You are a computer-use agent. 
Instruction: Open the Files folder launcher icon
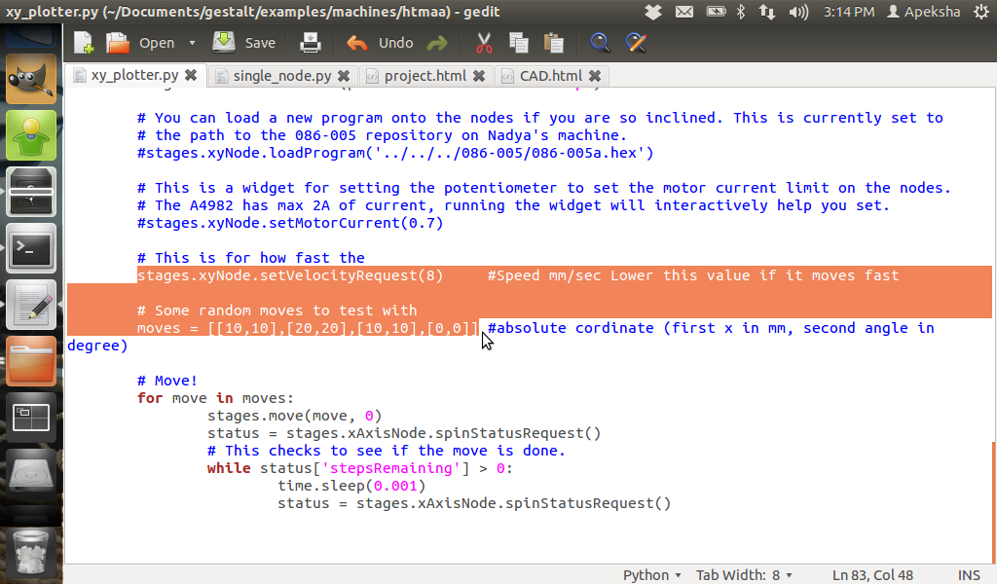[x=31, y=361]
